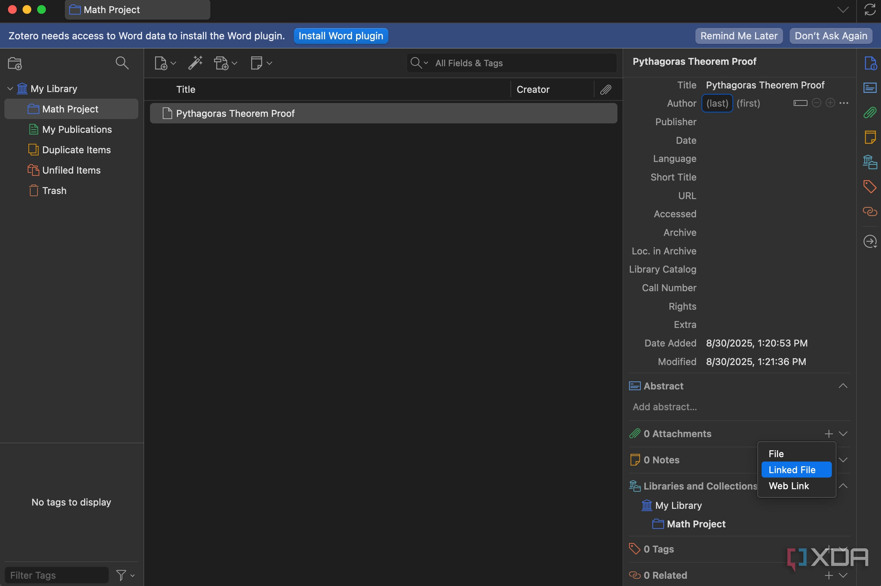The width and height of the screenshot is (881, 586).
Task: Select My Library in the sidebar
Action: (x=54, y=88)
